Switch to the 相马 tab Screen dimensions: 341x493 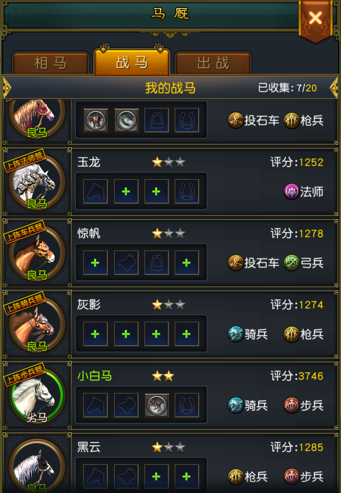pyautogui.click(x=50, y=63)
